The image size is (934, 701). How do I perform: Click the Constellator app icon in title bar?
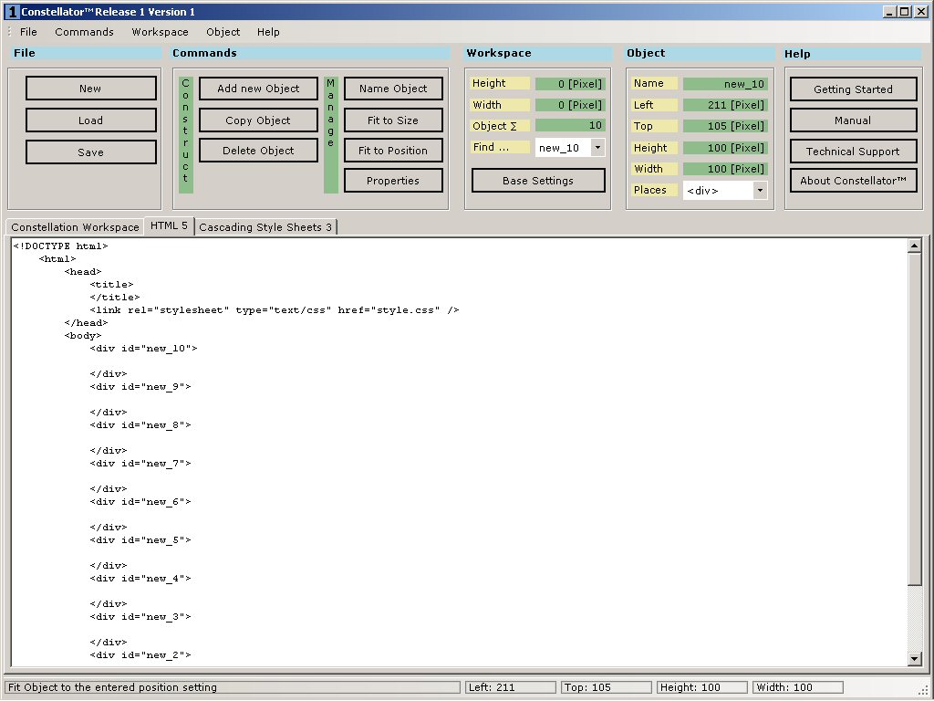pyautogui.click(x=12, y=12)
